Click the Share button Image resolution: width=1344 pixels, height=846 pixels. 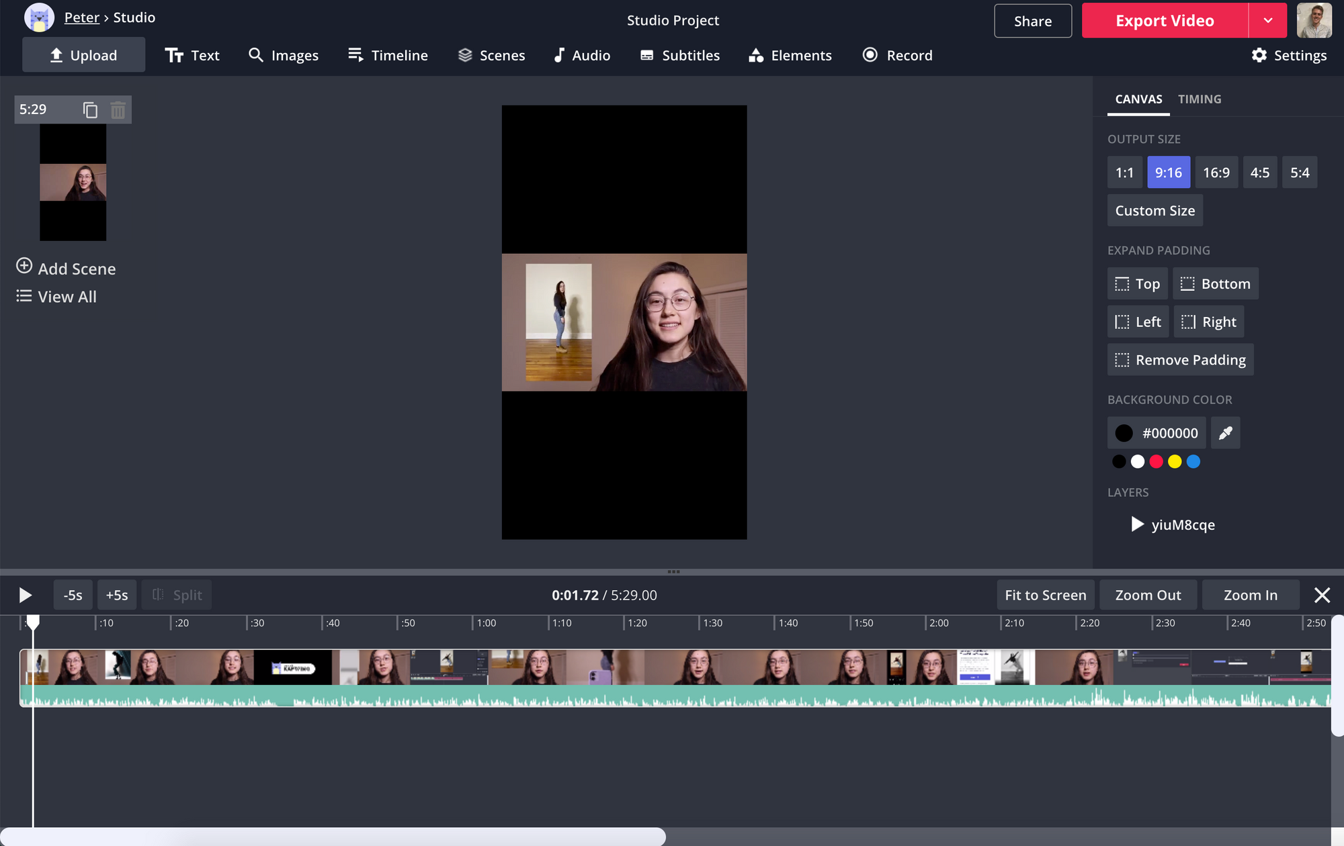[x=1033, y=21]
